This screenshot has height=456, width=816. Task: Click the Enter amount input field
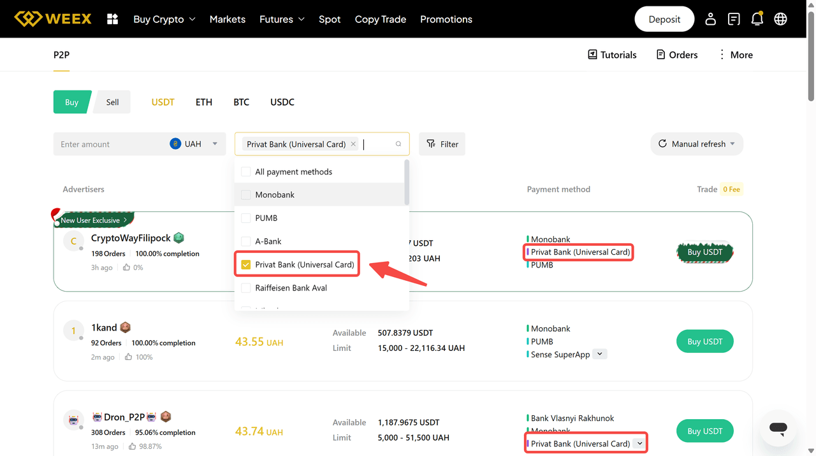point(108,144)
